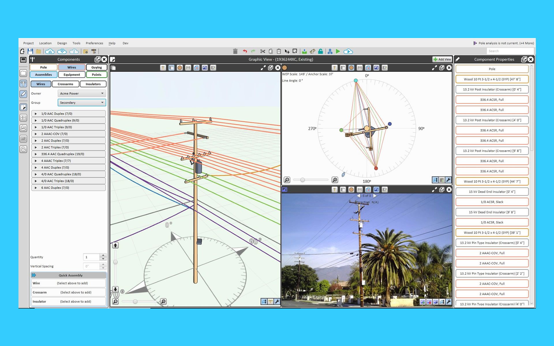
Task: Click the Tools menu item
Action: point(76,43)
